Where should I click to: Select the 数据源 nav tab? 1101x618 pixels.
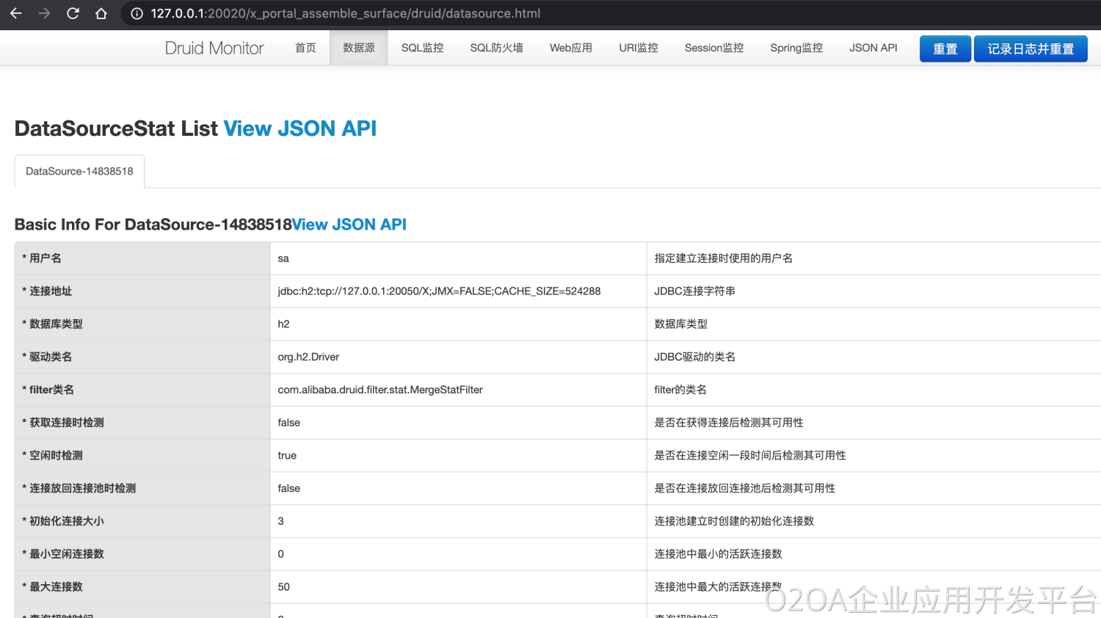[x=358, y=48]
